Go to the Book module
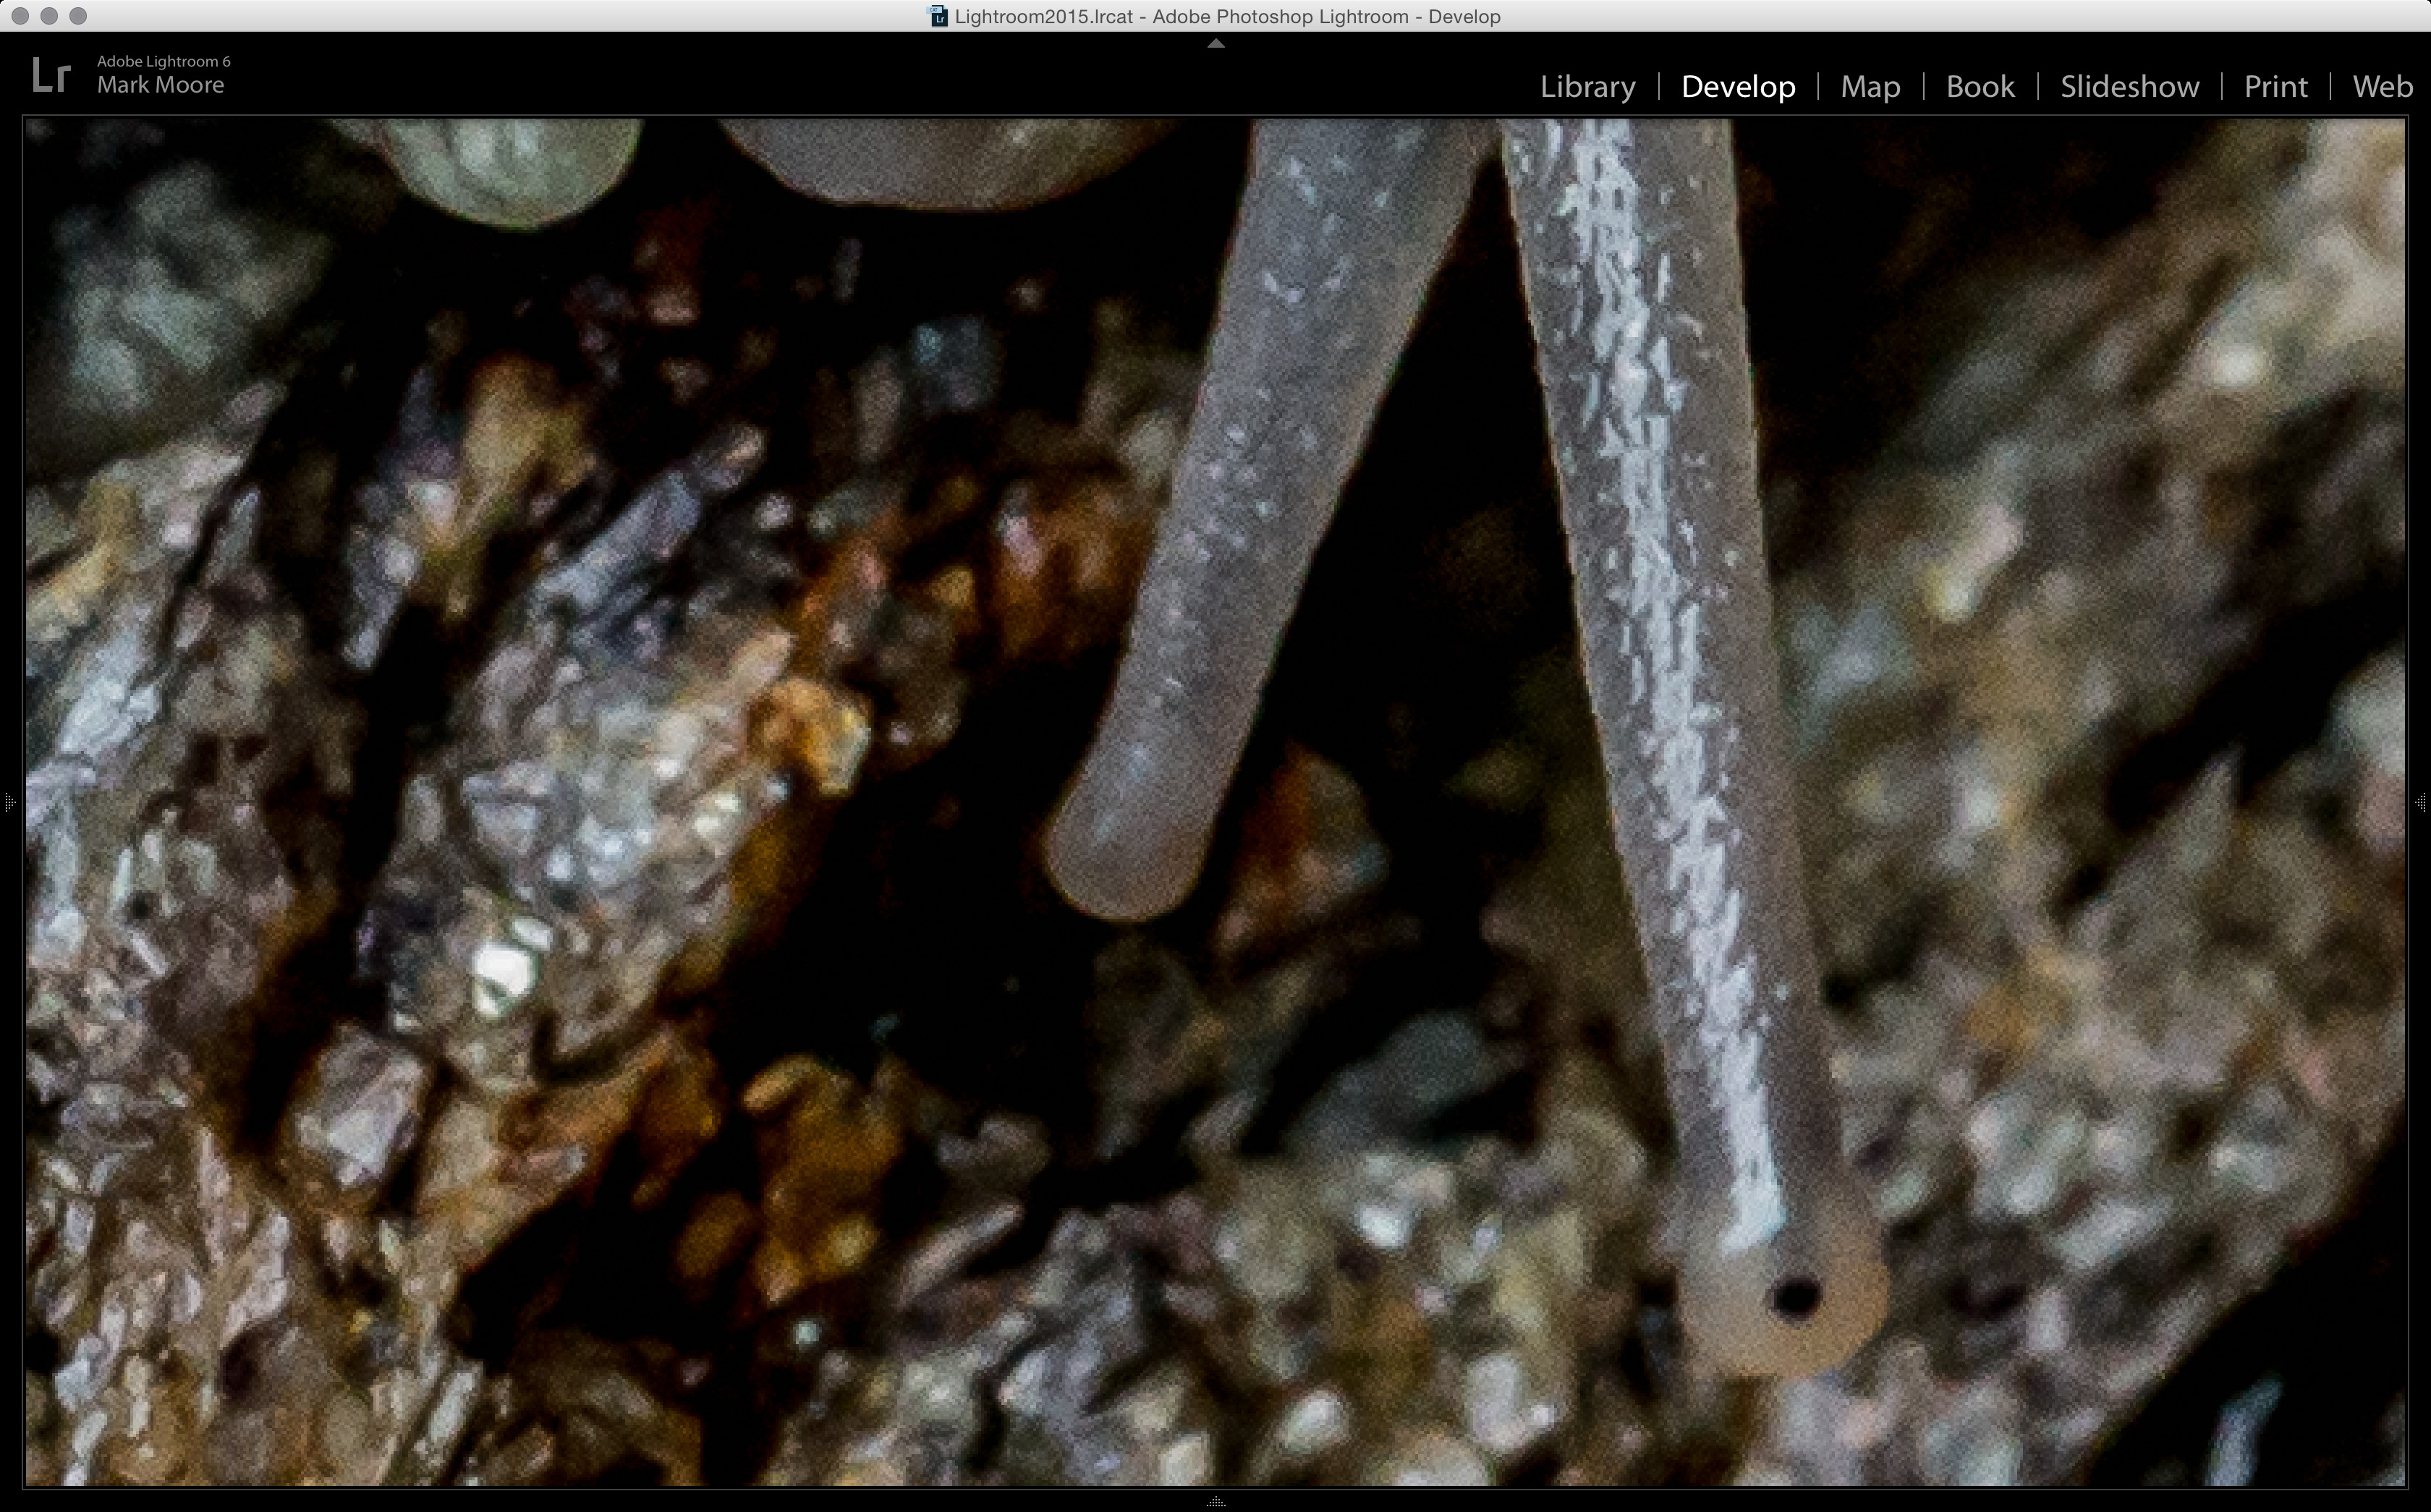This screenshot has height=1512, width=2431. 1980,87
